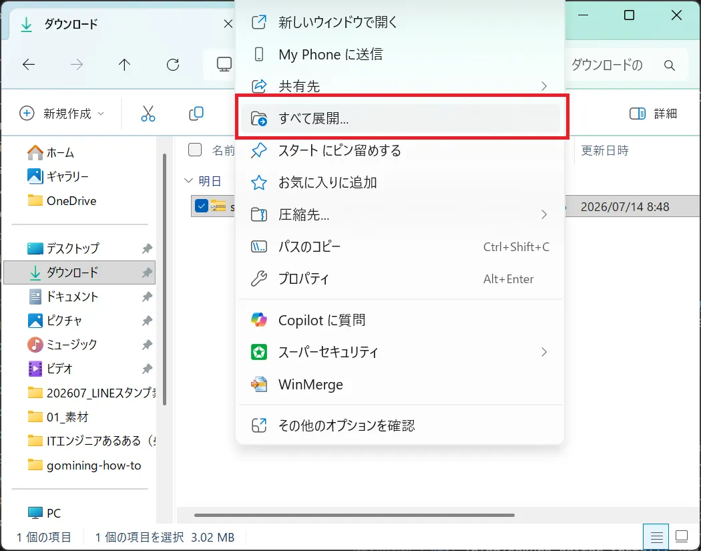
Task: Click the pin icon next to ミュージック
Action: [147, 345]
